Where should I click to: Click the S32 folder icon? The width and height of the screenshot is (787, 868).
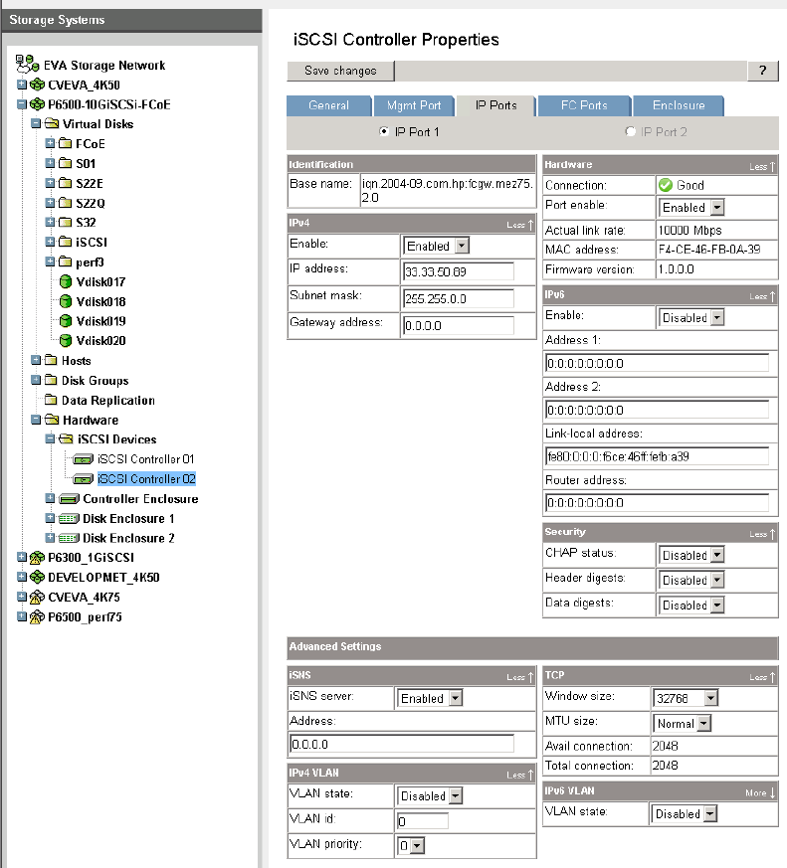click(65, 222)
